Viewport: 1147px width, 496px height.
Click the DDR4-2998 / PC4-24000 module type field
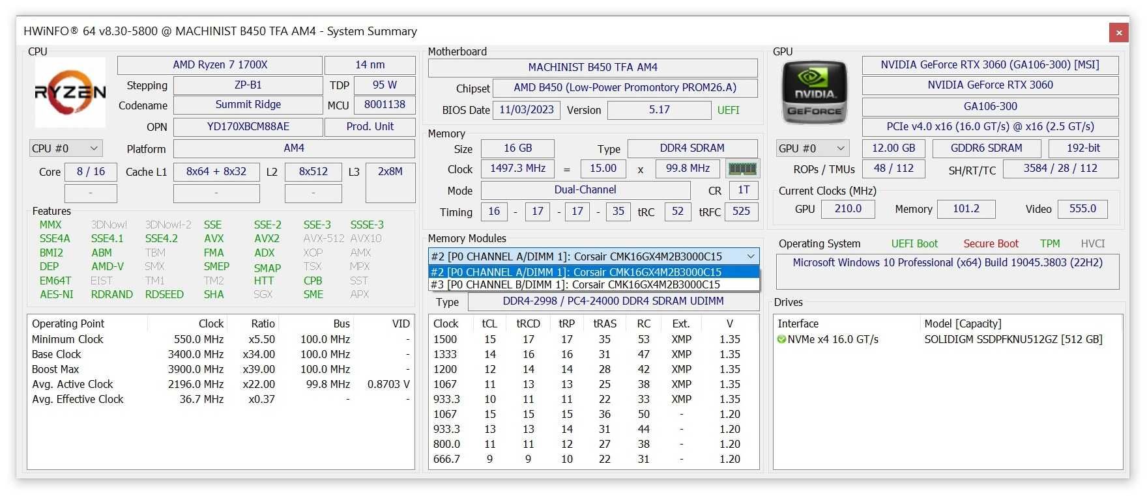(x=613, y=301)
